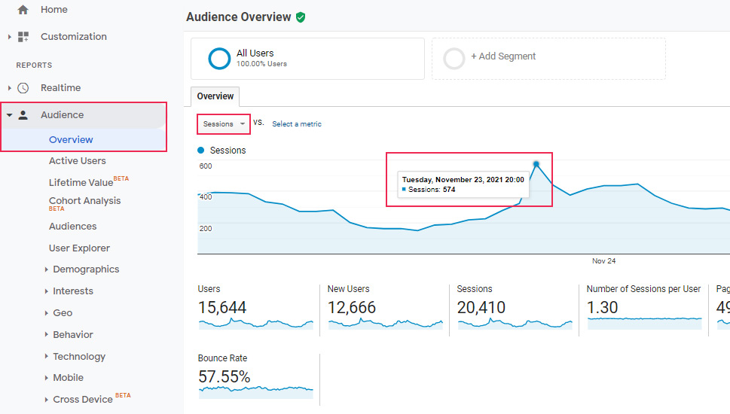Expand the Cross Device submenu

pyautogui.click(x=46, y=400)
